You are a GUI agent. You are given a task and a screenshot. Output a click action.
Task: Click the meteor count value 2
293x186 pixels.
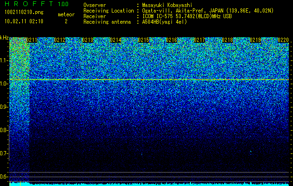[x=66, y=21]
